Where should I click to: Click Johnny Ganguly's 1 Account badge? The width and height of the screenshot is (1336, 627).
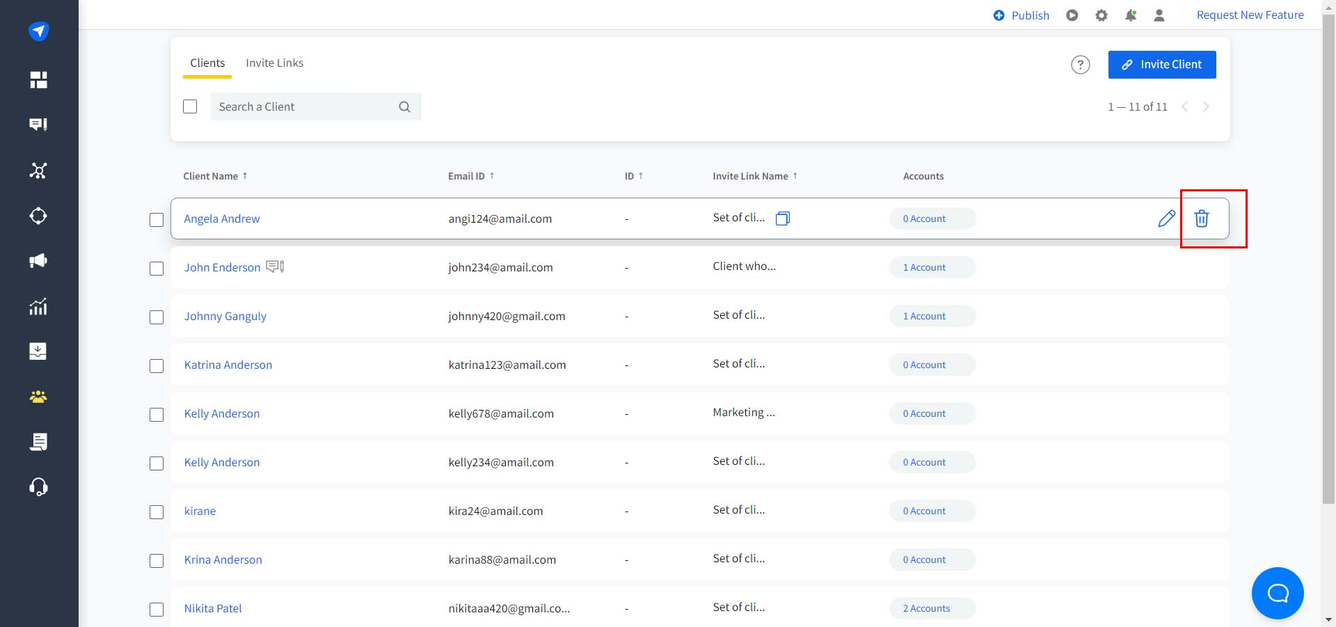(932, 316)
